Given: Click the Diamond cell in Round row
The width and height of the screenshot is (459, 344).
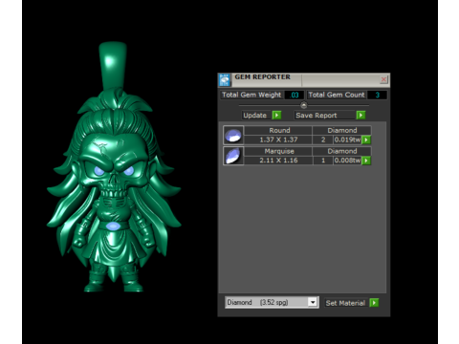Looking at the screenshot, I should (342, 130).
